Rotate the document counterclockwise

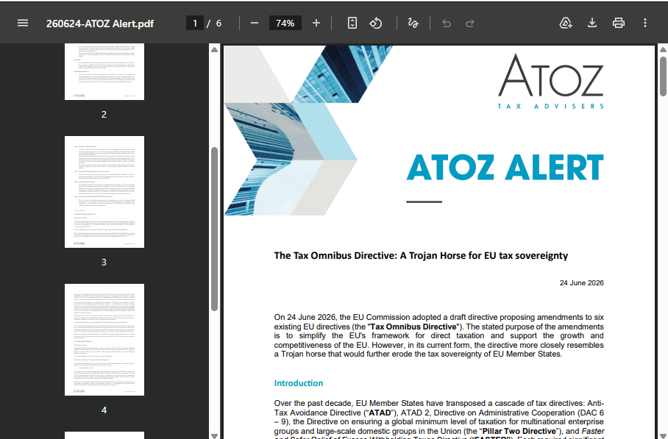[x=376, y=23]
